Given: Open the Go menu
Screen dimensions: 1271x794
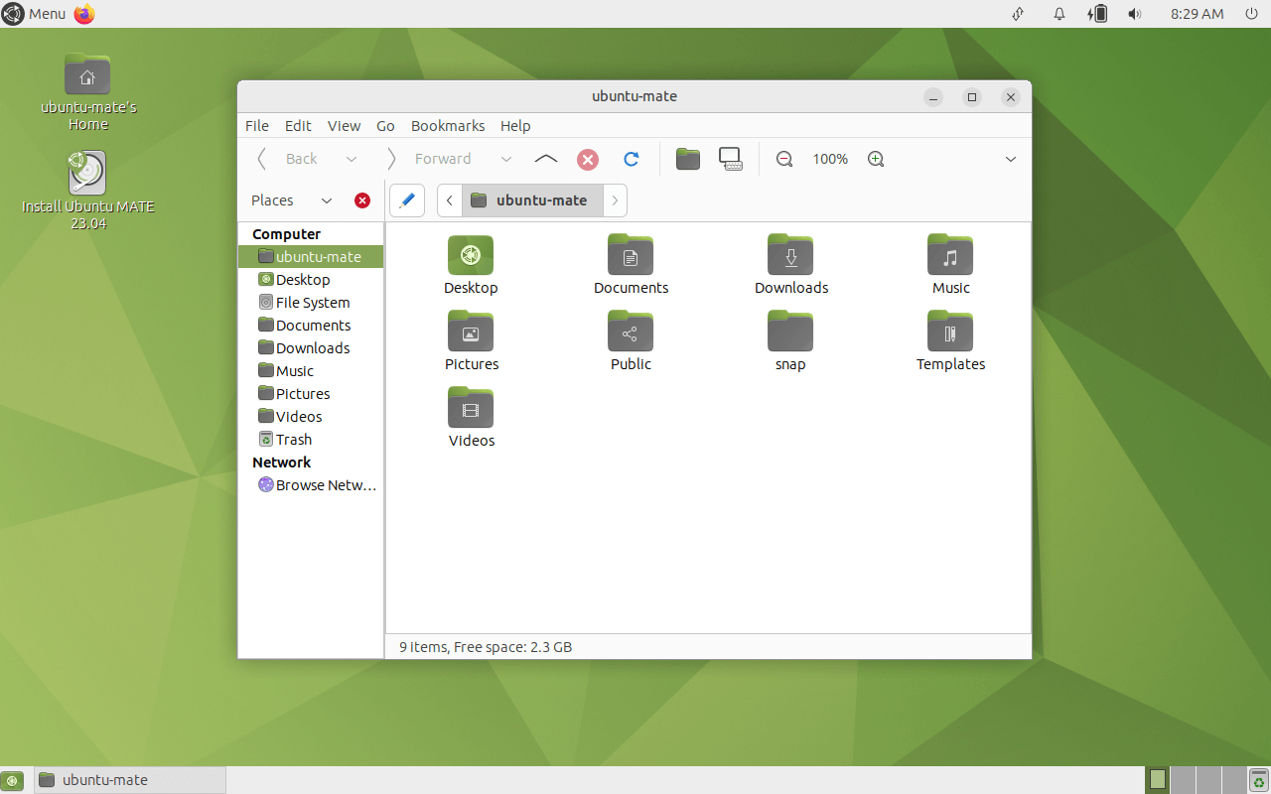Looking at the screenshot, I should click(385, 126).
